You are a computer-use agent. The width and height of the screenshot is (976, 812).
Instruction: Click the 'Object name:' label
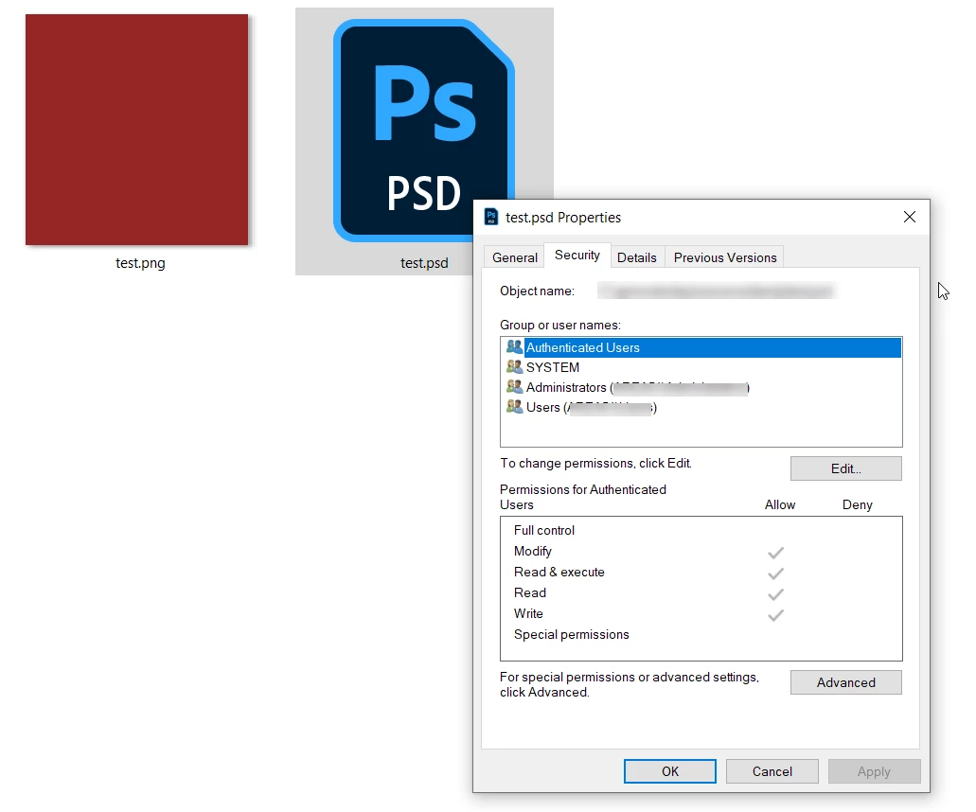tap(537, 291)
